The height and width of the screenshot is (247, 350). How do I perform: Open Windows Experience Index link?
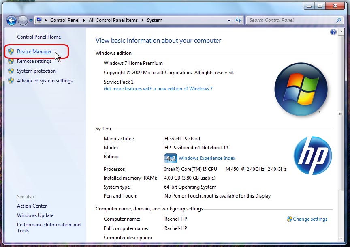coord(207,158)
